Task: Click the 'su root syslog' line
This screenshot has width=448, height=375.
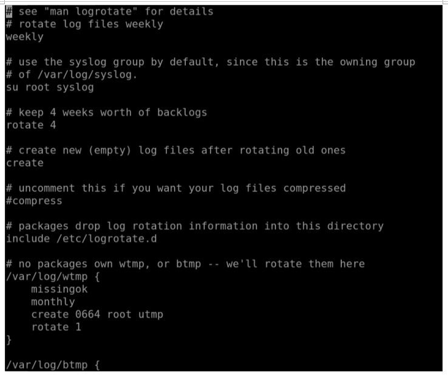Action: pos(50,88)
